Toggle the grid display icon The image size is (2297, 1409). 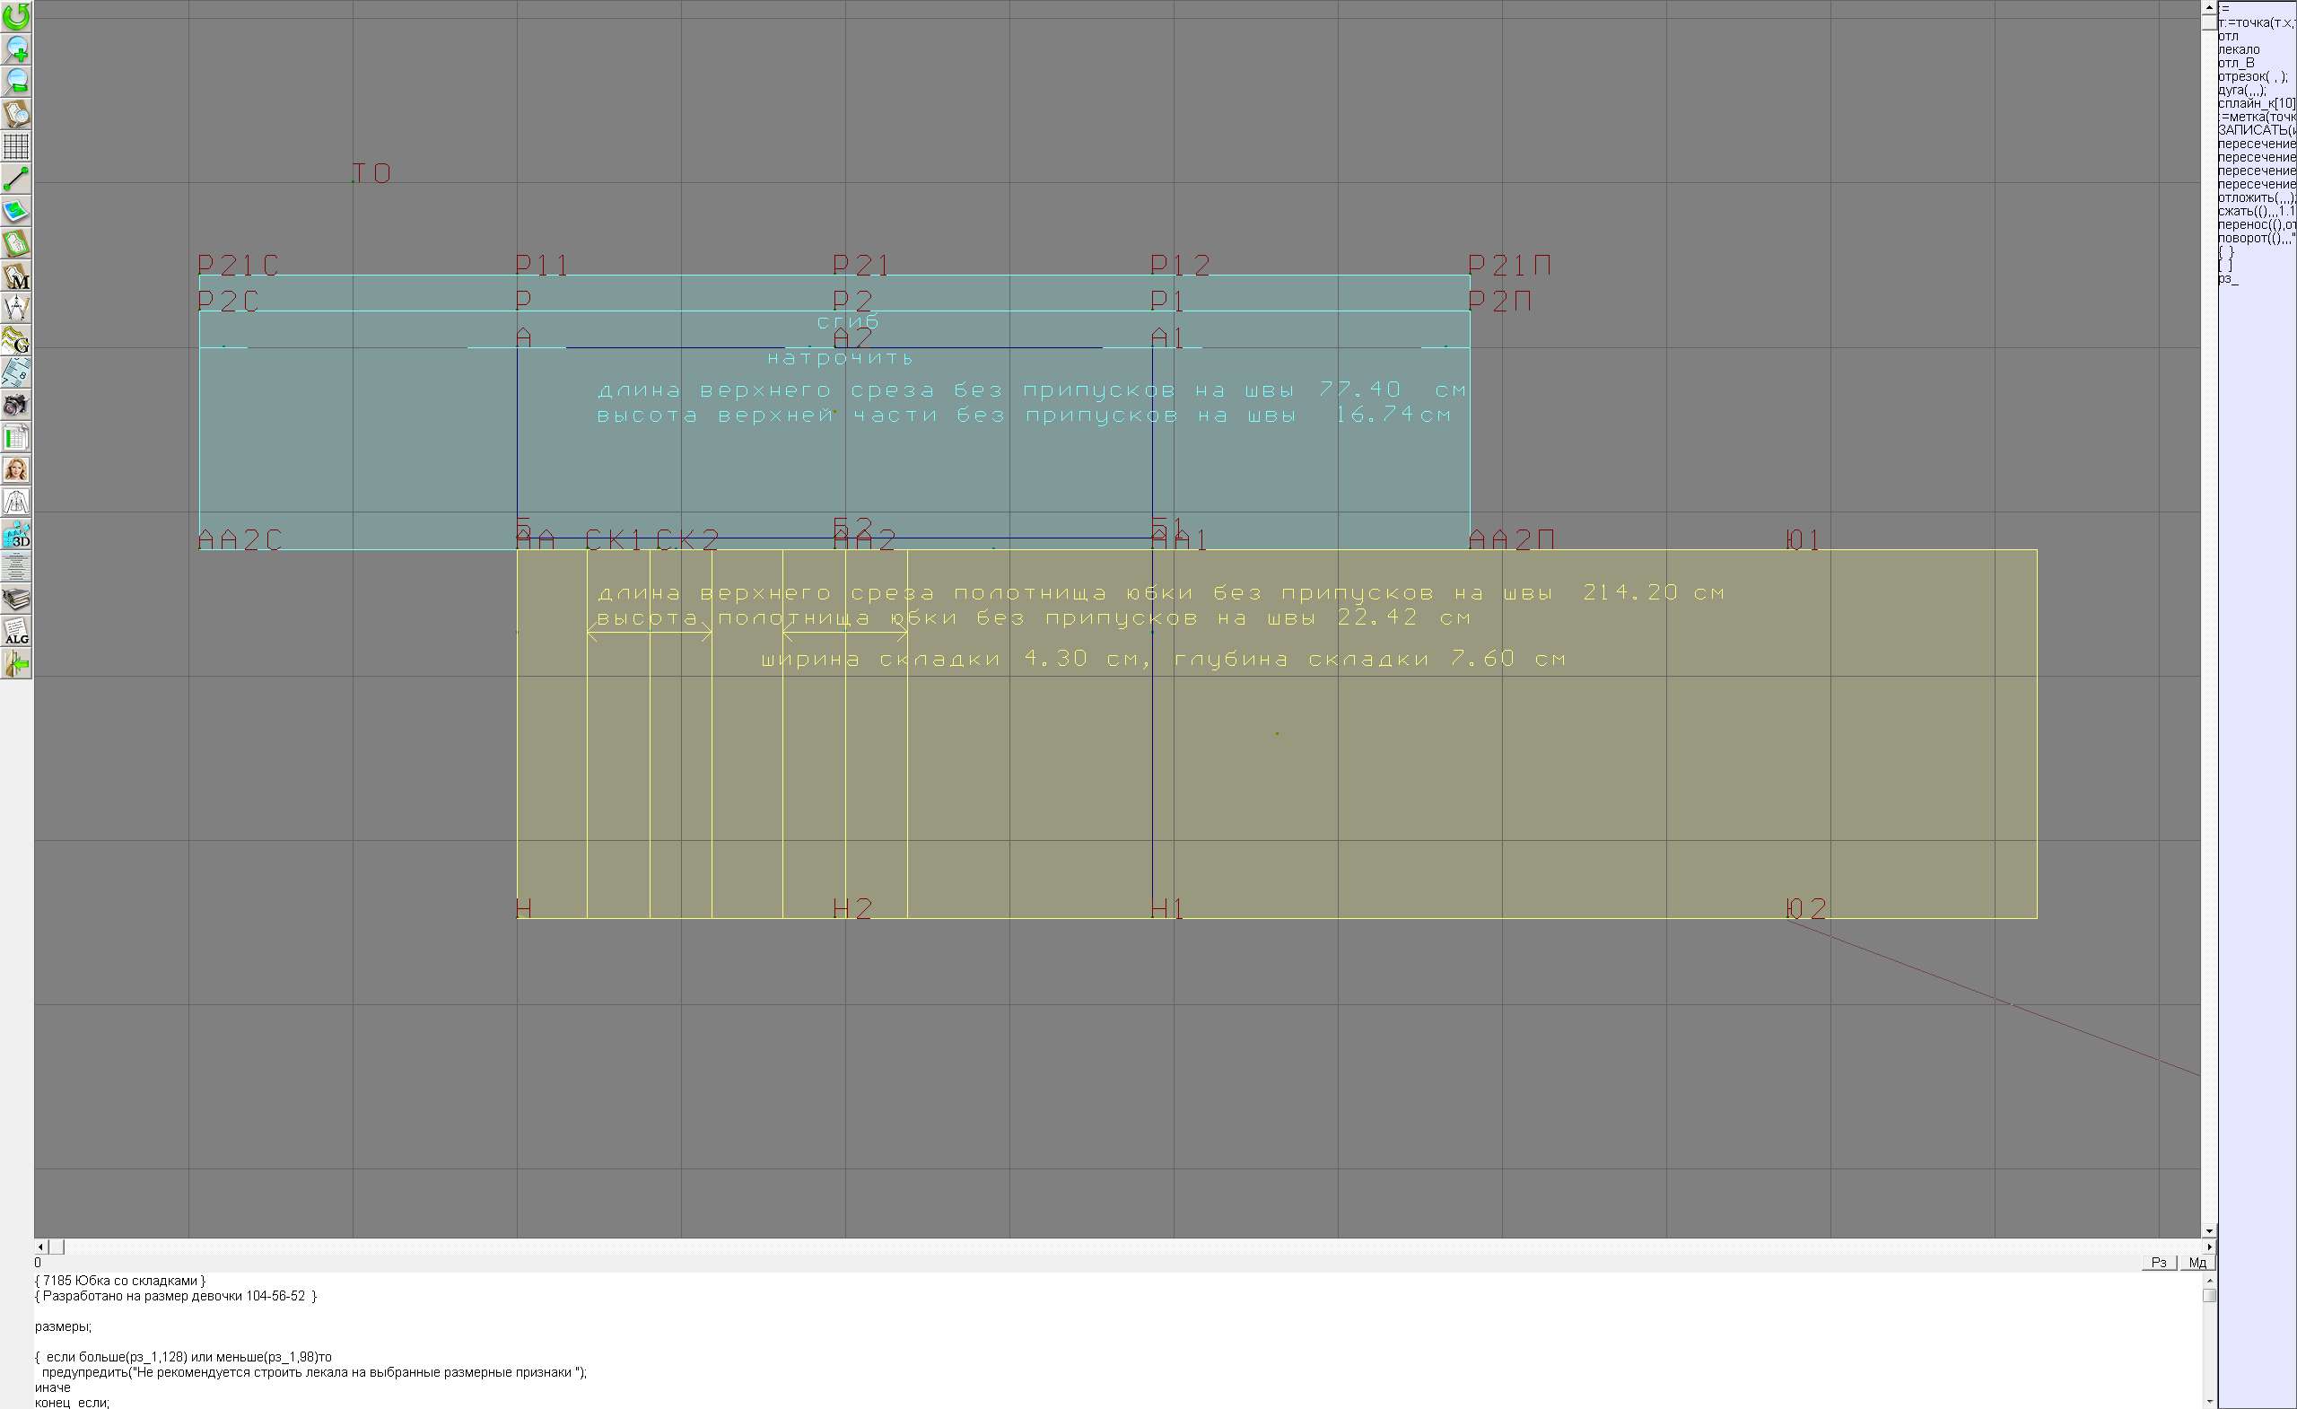16,146
